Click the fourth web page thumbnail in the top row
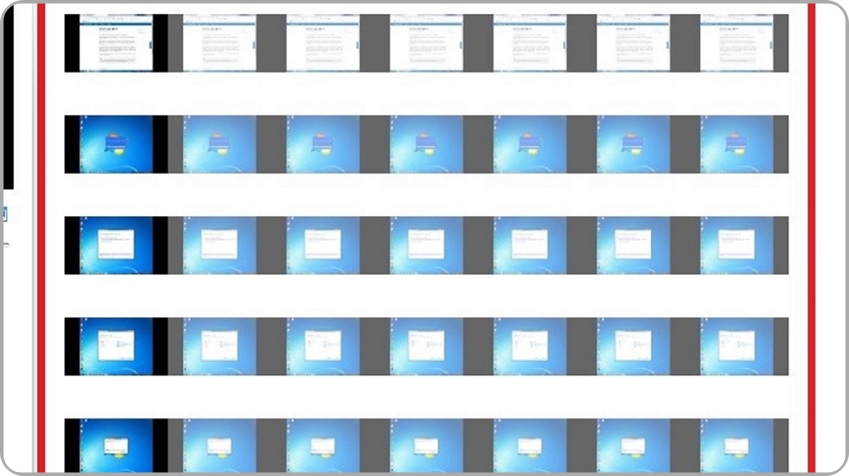Screen dimensions: 849x476 (x=426, y=42)
